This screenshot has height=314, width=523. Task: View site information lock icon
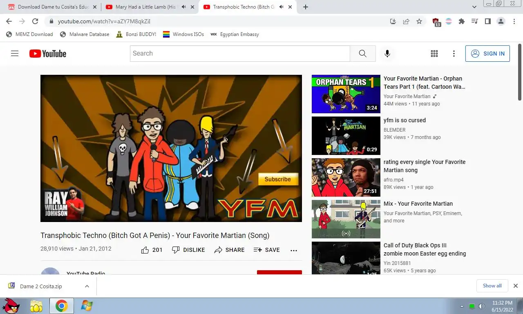(x=51, y=21)
